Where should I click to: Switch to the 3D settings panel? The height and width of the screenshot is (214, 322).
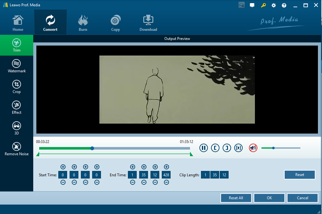pyautogui.click(x=17, y=128)
